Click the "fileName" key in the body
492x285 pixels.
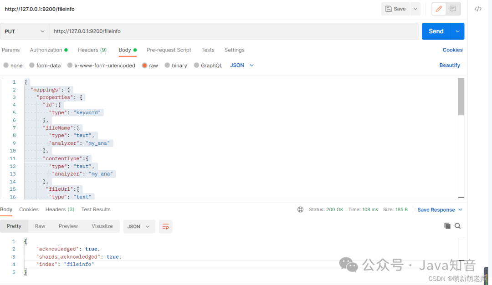click(x=58, y=128)
